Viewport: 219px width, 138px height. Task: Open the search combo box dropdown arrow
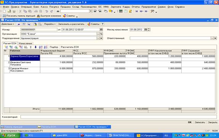[91, 11]
